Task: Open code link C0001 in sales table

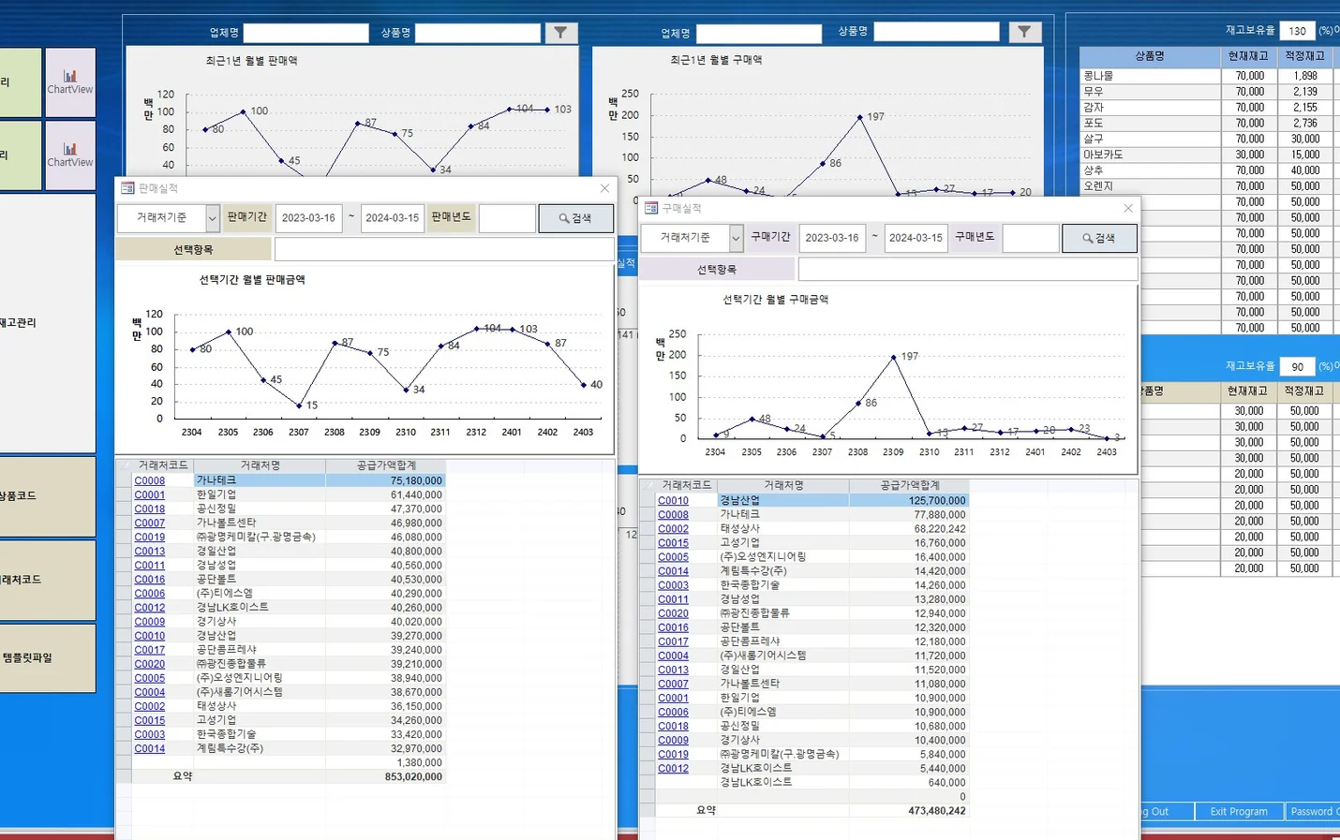Action: [x=149, y=494]
